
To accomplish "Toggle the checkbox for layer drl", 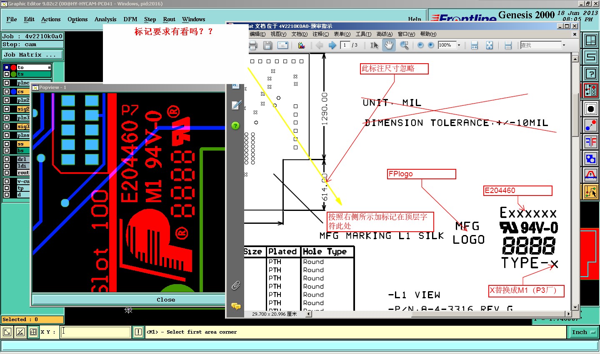I will (7, 159).
